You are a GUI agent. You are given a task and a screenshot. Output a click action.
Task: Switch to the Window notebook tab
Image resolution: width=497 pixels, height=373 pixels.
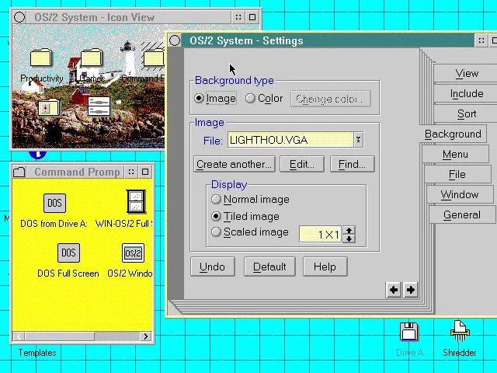pyautogui.click(x=459, y=194)
